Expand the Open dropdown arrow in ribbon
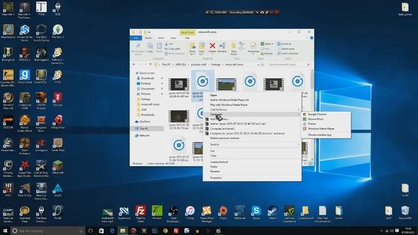418x235 pixels. pyautogui.click(x=273, y=44)
